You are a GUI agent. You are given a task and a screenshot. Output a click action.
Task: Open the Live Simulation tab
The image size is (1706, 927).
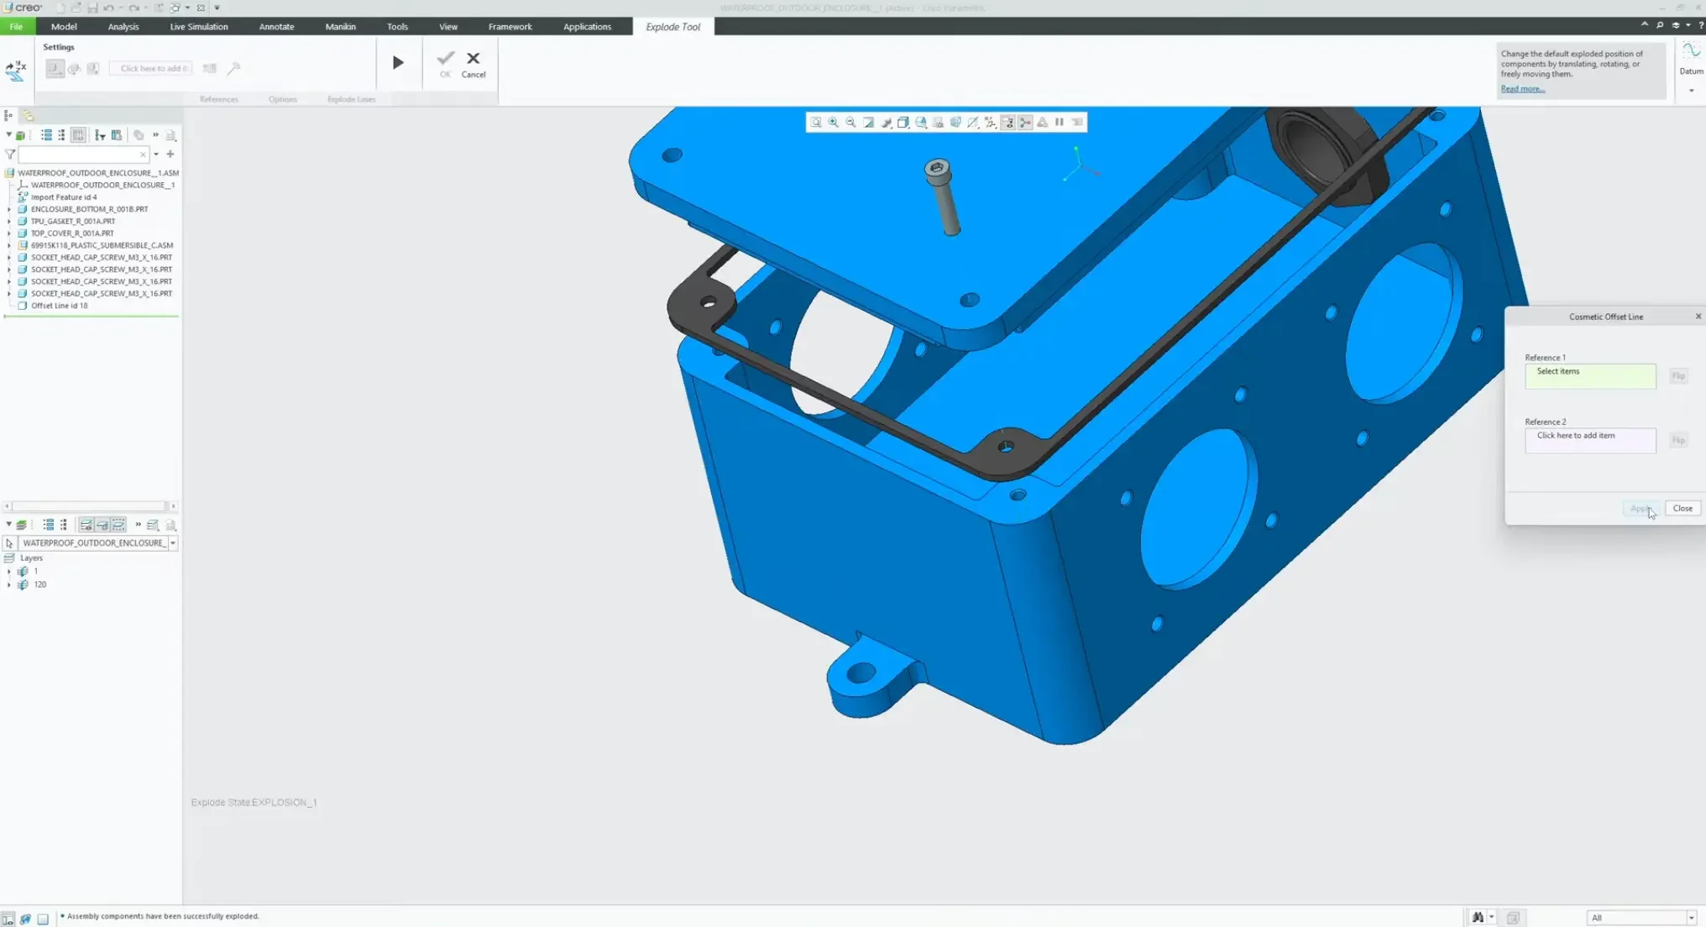pos(199,27)
